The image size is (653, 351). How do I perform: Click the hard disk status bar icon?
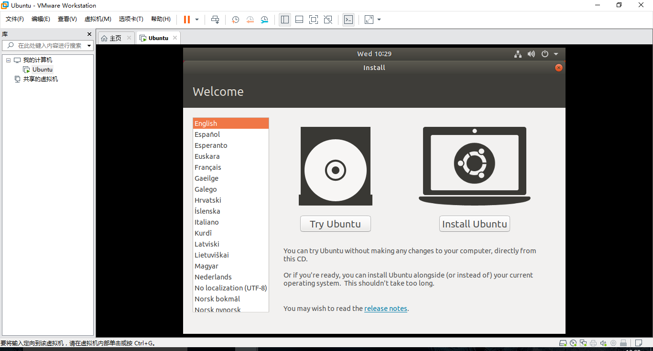coord(563,343)
